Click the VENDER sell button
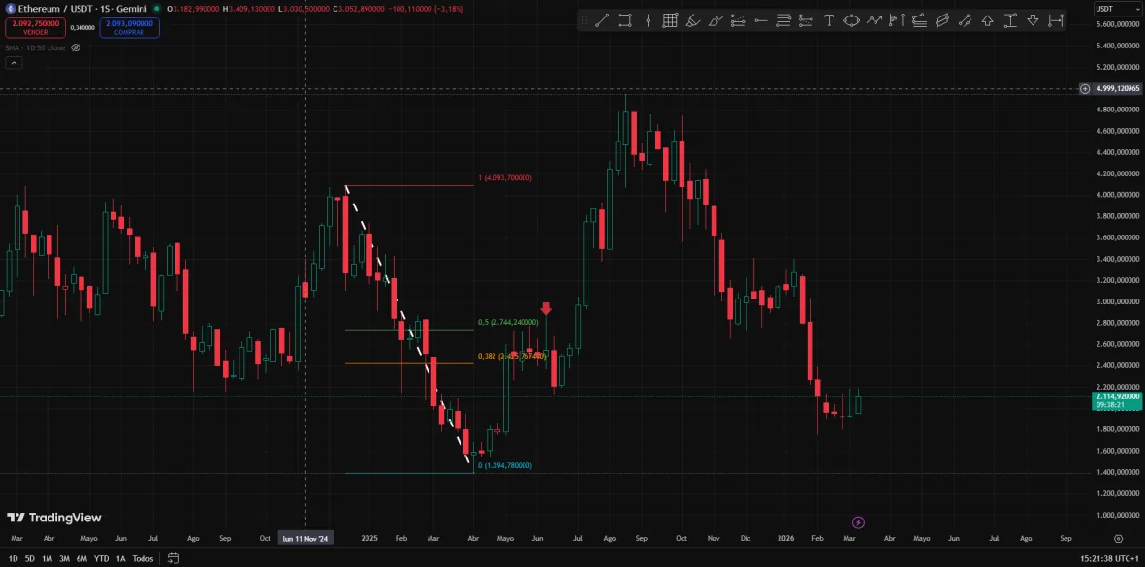 [x=35, y=28]
